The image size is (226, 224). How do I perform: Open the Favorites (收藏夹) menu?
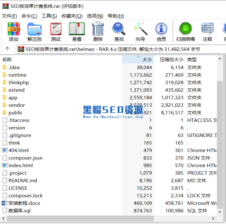coord(72,16)
